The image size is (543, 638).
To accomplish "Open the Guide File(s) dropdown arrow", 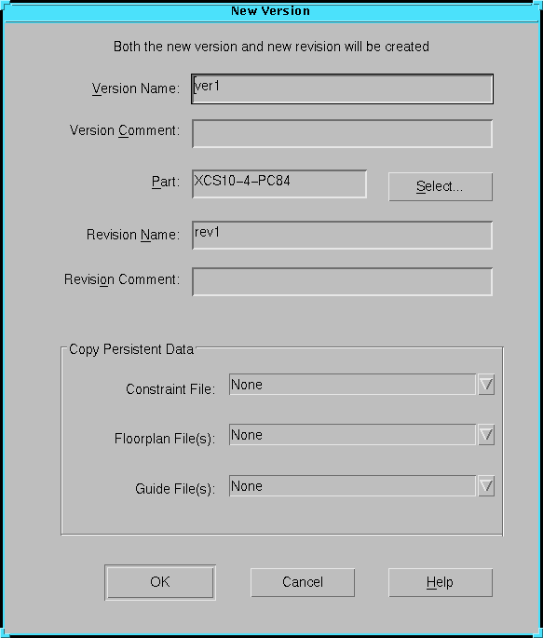I will click(486, 485).
